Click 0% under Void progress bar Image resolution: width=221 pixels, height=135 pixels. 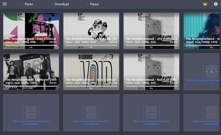pyautogui.click(x=91, y=88)
